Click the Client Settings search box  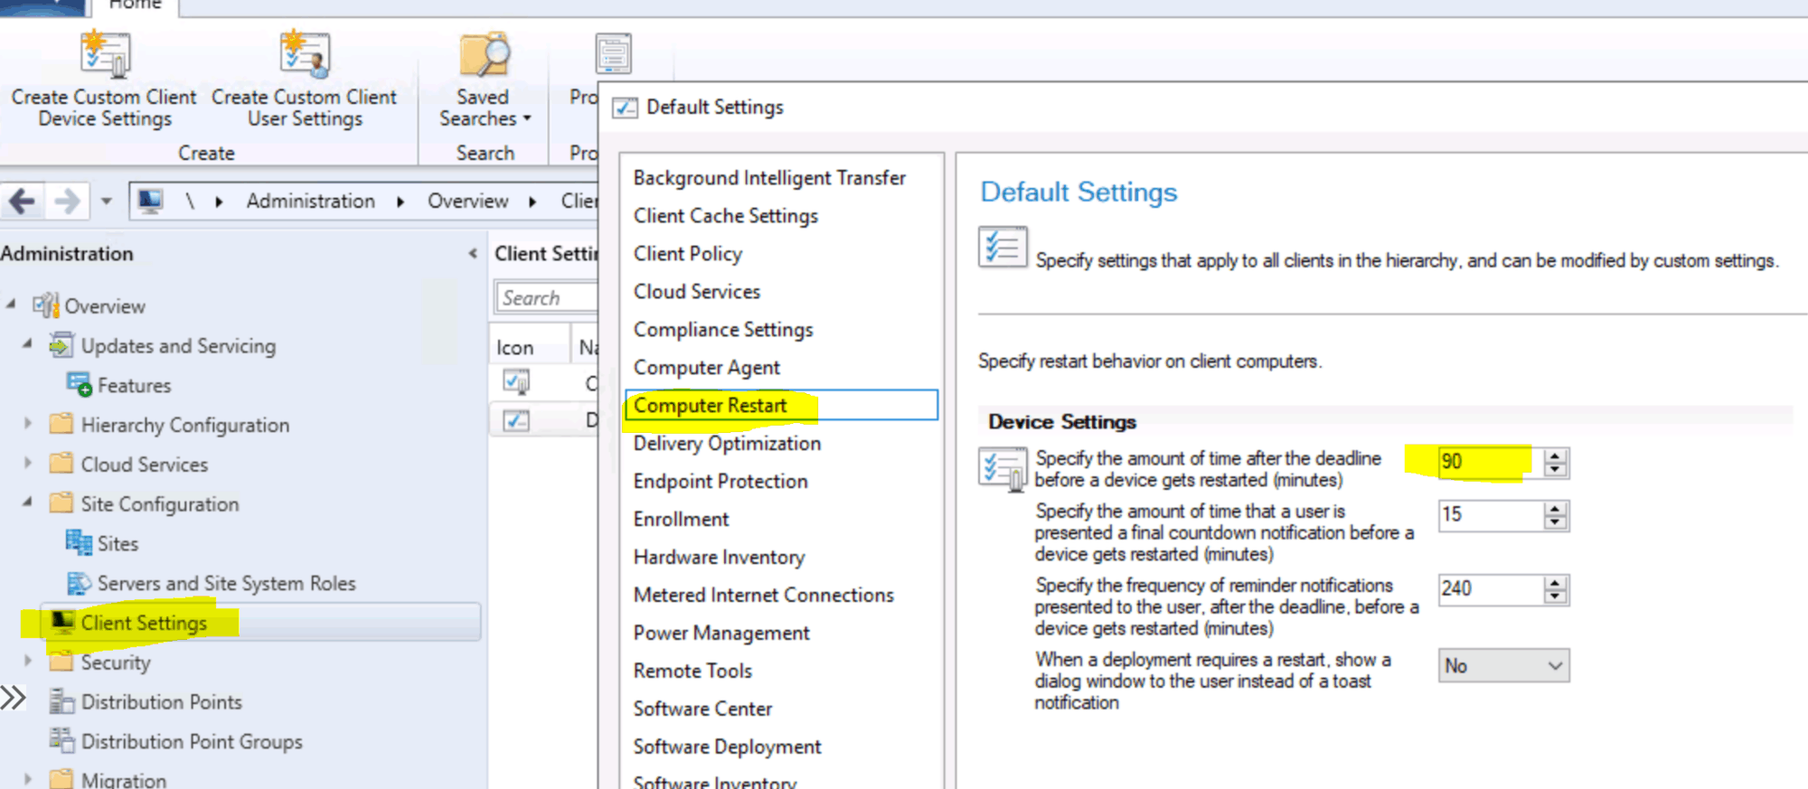544,298
